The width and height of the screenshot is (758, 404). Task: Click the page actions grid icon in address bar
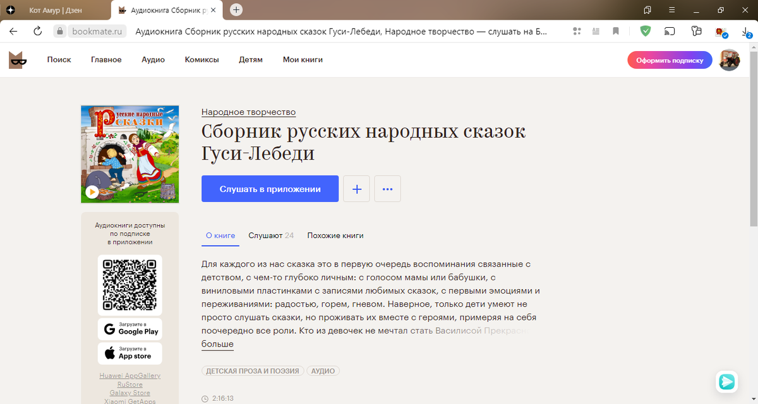coord(577,31)
